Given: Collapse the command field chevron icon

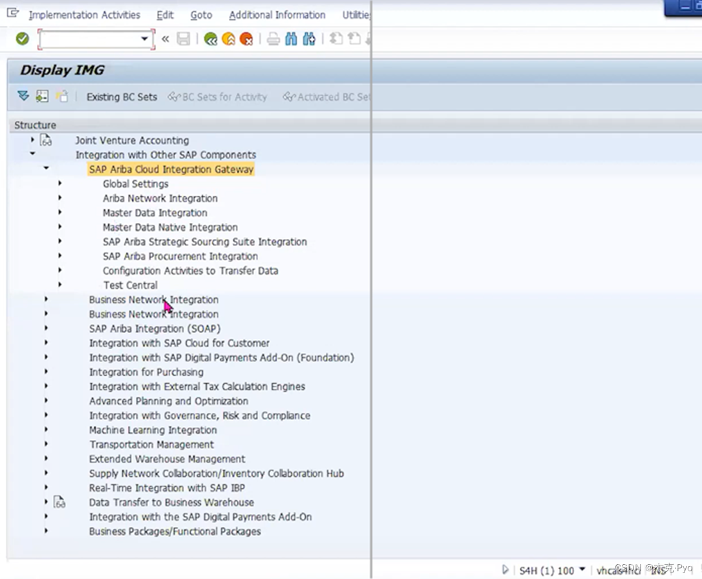Looking at the screenshot, I should pyautogui.click(x=165, y=39).
